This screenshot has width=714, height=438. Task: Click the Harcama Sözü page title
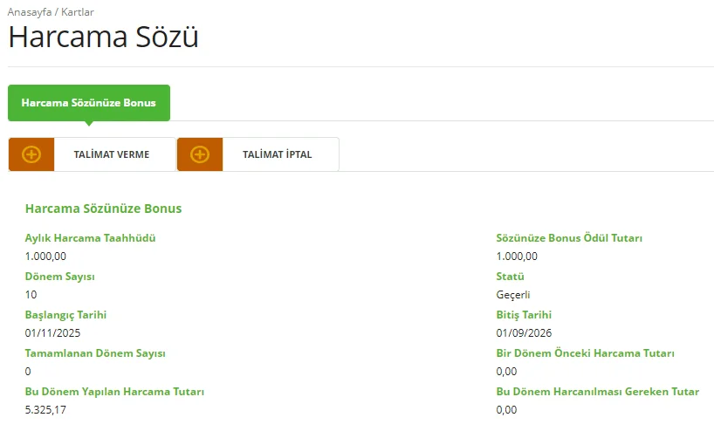pyautogui.click(x=103, y=38)
